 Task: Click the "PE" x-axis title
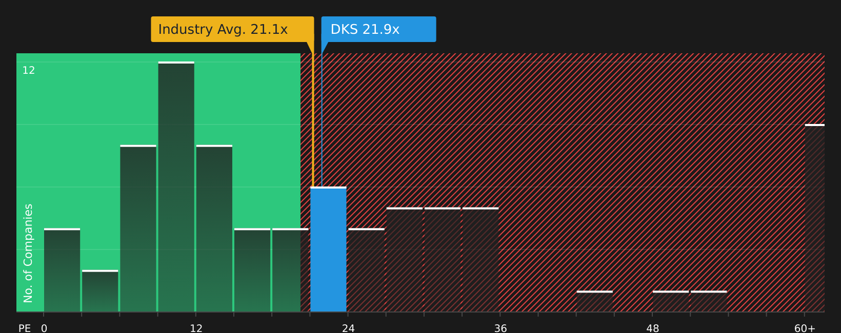tap(25, 328)
